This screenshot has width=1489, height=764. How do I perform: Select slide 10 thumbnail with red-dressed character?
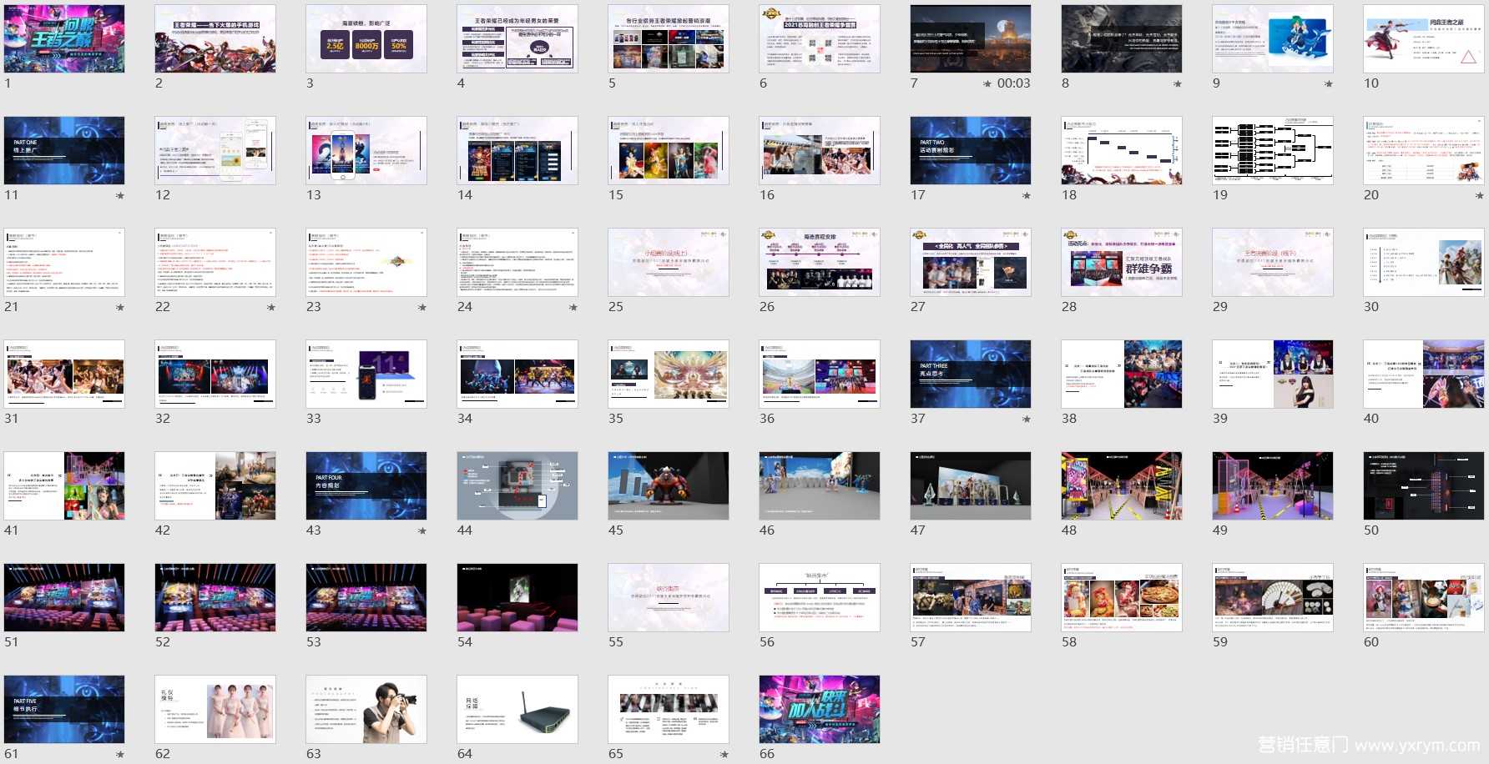pos(1424,39)
